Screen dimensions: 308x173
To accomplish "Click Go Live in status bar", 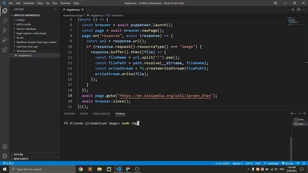I will point(288,163).
